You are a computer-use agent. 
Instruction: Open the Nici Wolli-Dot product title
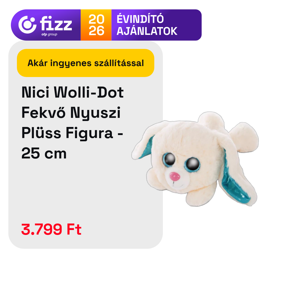pyautogui.click(x=73, y=123)
